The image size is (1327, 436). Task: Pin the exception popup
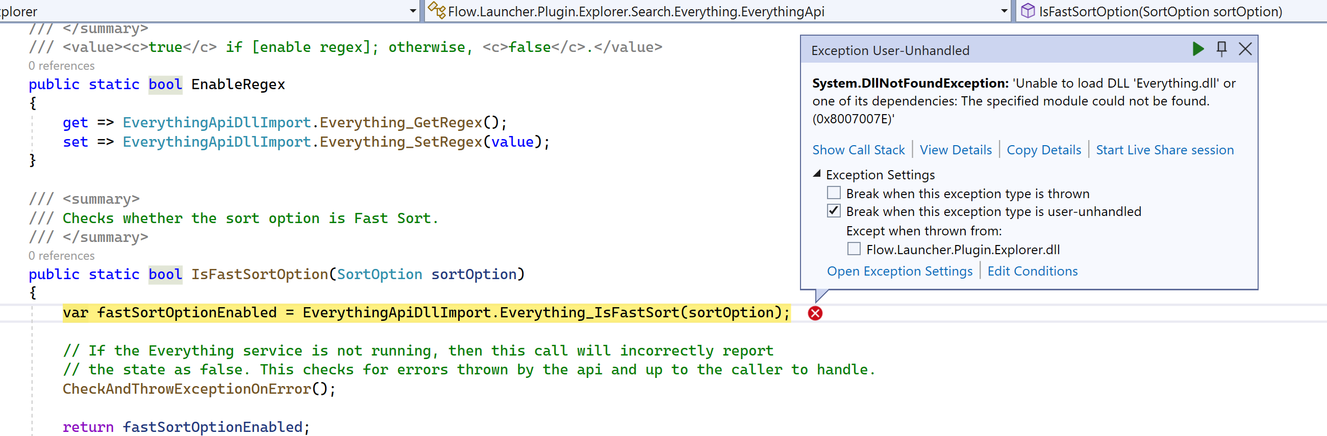click(1221, 49)
